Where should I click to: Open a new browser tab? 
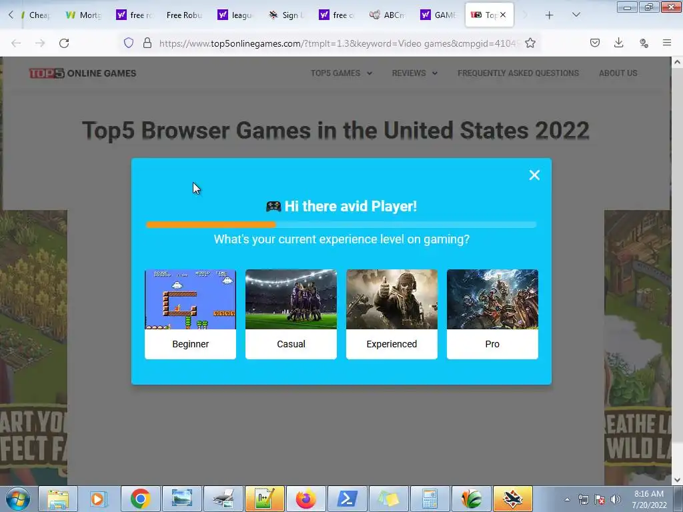pos(550,15)
